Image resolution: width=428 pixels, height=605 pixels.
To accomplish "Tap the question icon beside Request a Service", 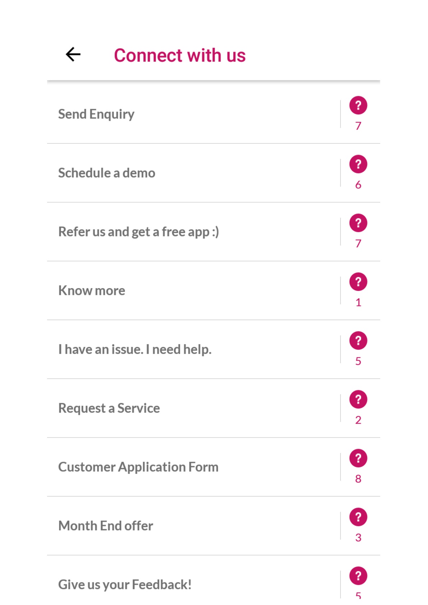I will tap(358, 400).
